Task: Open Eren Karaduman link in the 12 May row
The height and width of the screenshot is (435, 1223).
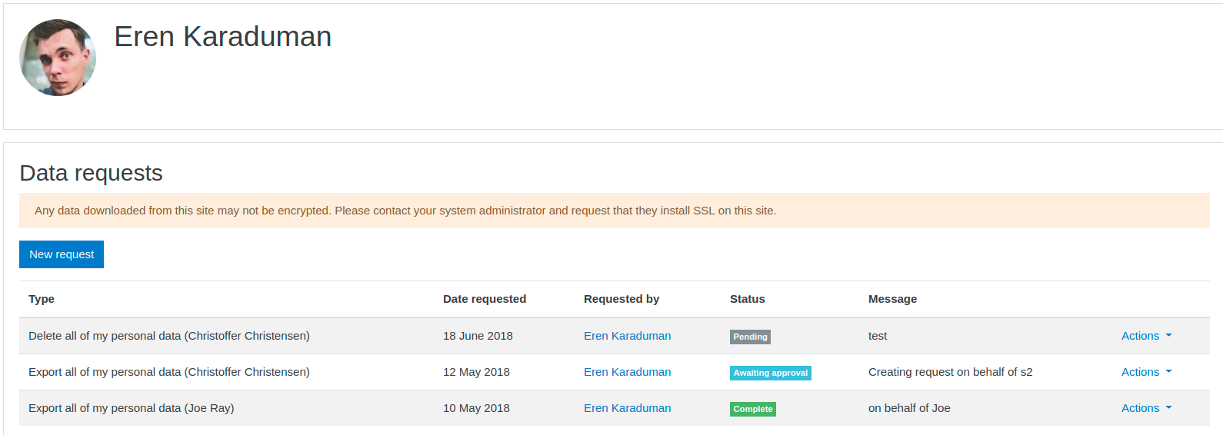Action: tap(627, 372)
